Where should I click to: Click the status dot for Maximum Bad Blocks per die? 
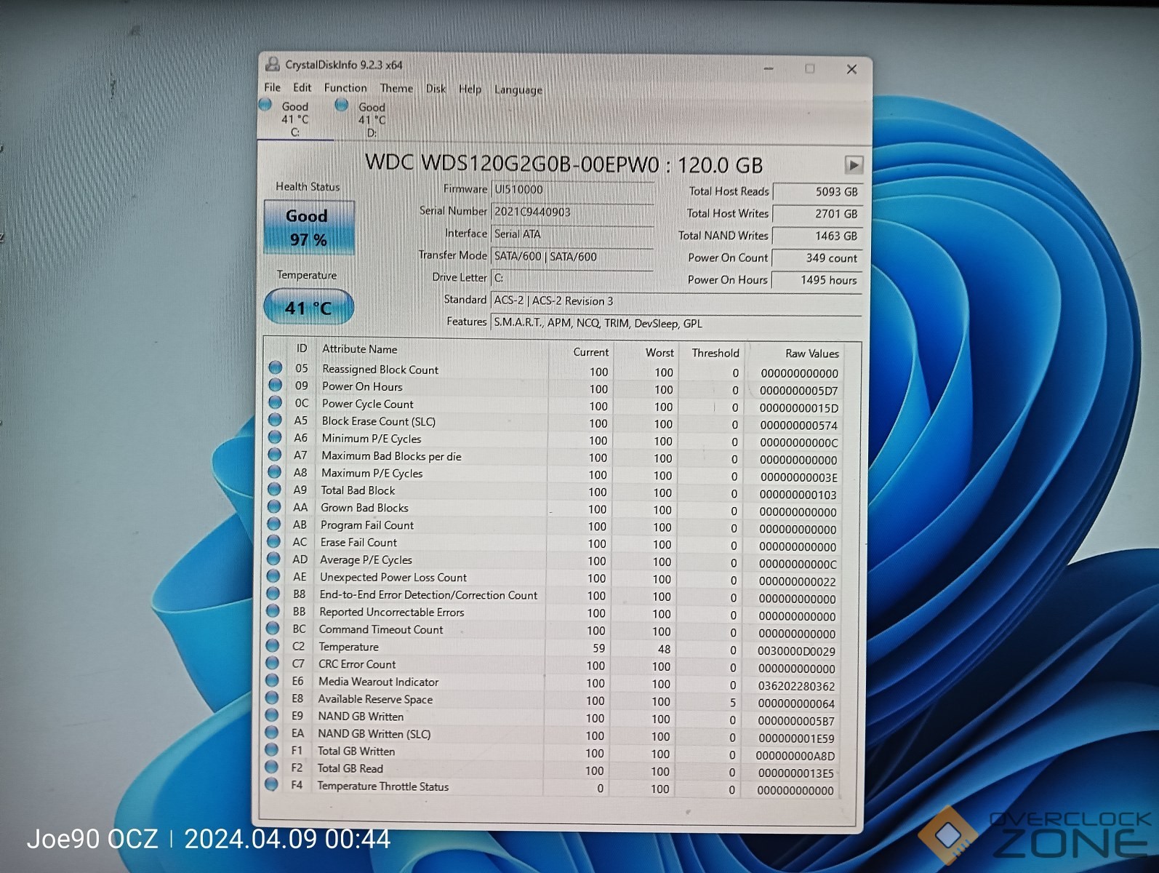tap(275, 455)
